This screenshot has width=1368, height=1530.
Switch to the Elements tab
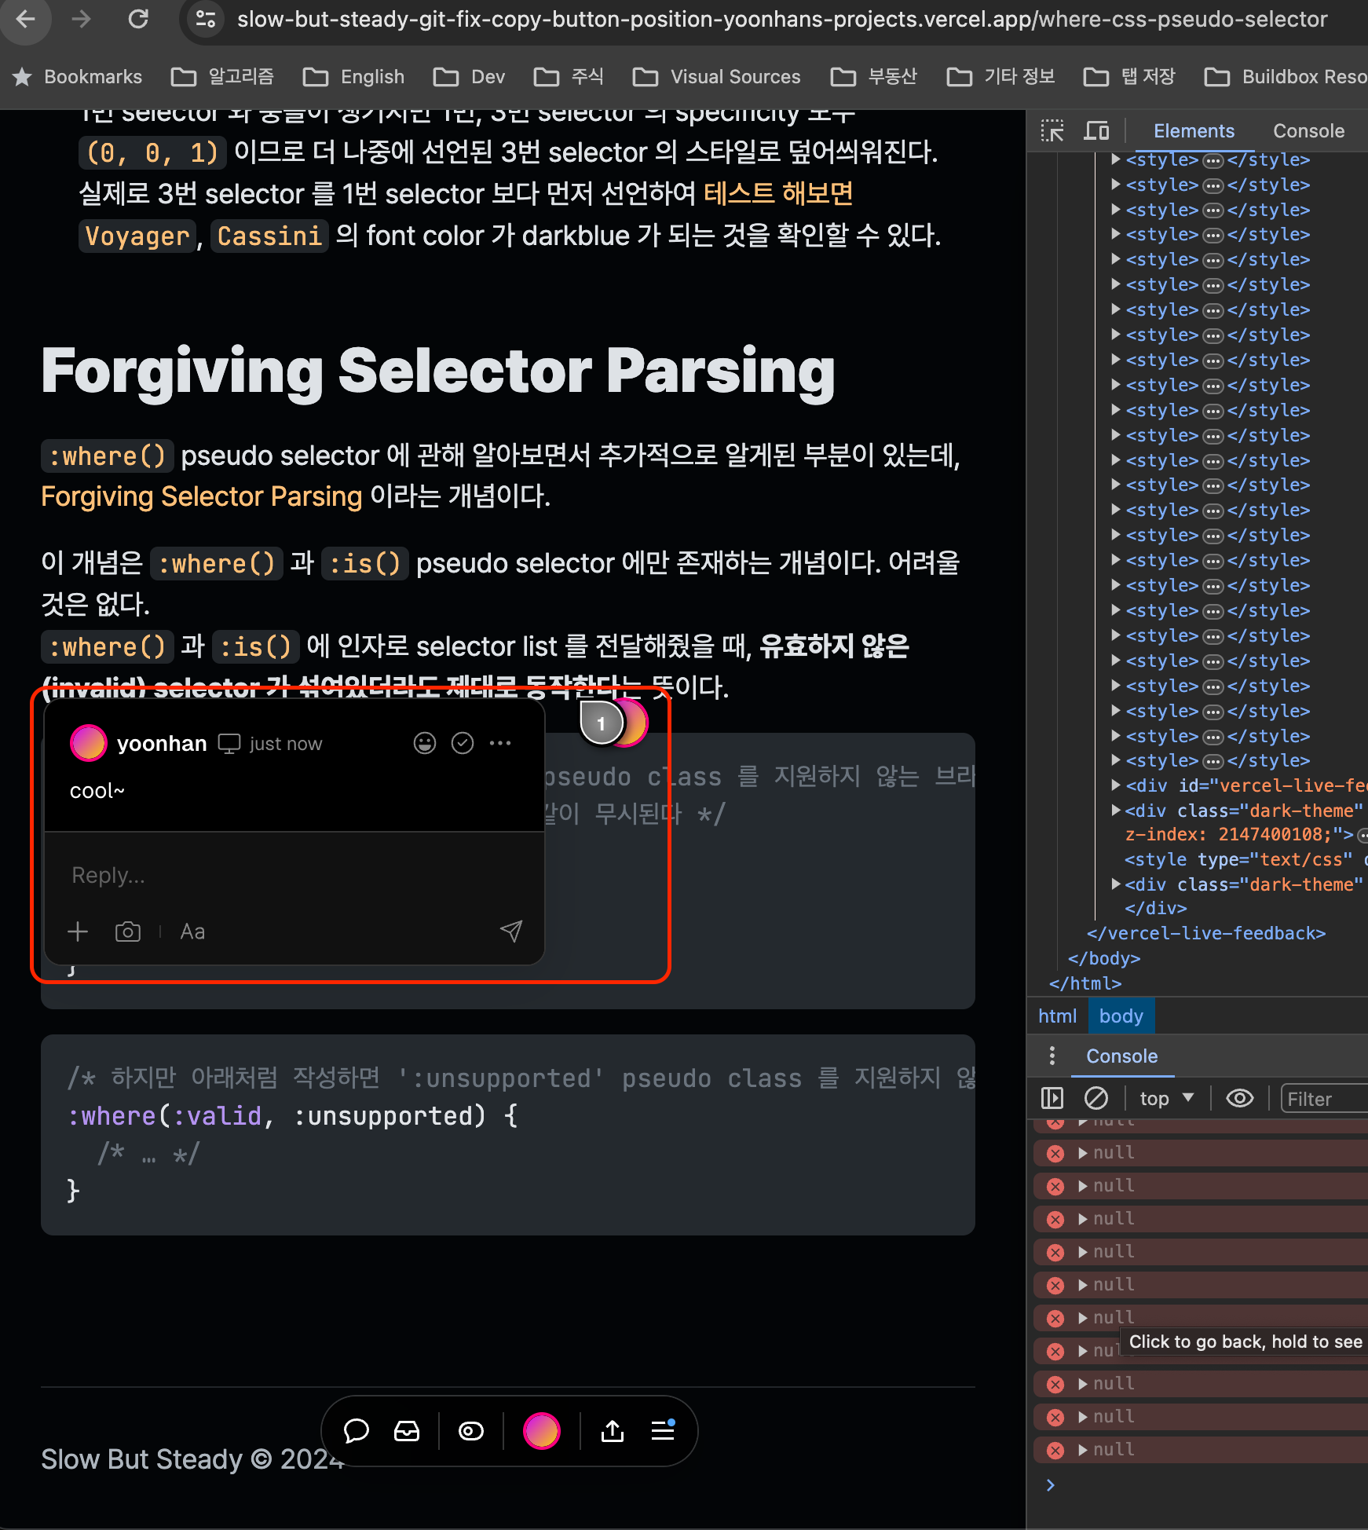point(1194,130)
